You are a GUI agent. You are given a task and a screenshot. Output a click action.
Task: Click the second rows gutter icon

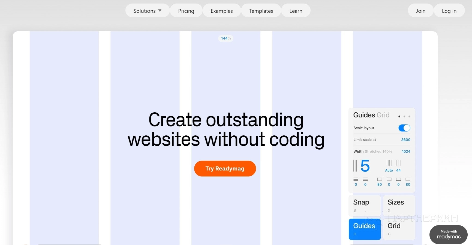(365, 179)
